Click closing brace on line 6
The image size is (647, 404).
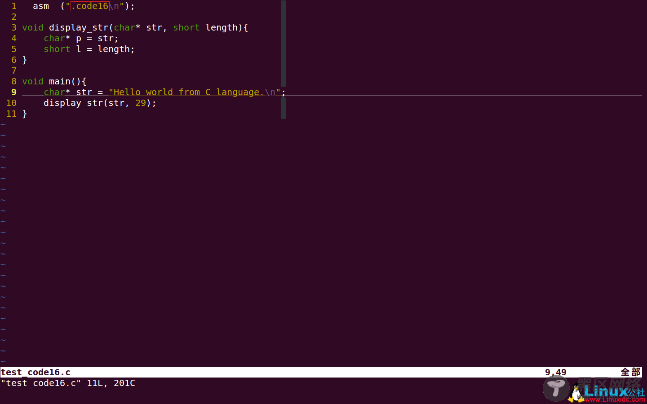(25, 60)
